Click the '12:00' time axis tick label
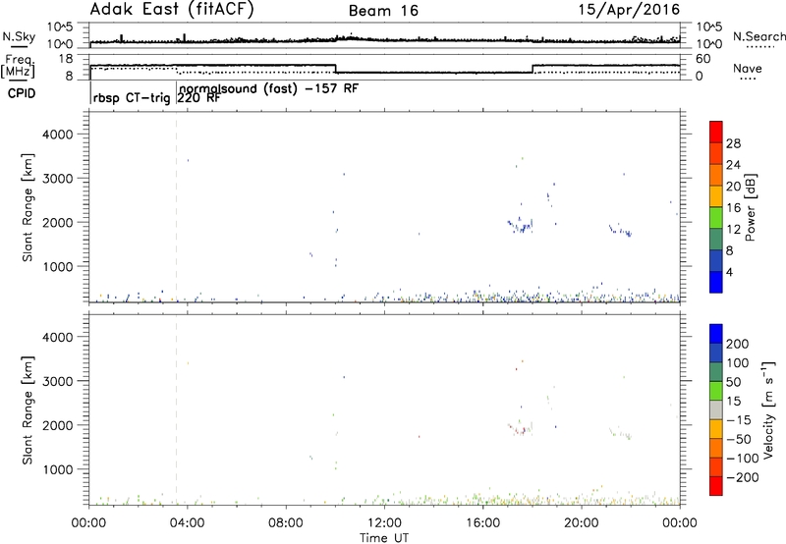This screenshot has height=544, width=786. click(384, 523)
